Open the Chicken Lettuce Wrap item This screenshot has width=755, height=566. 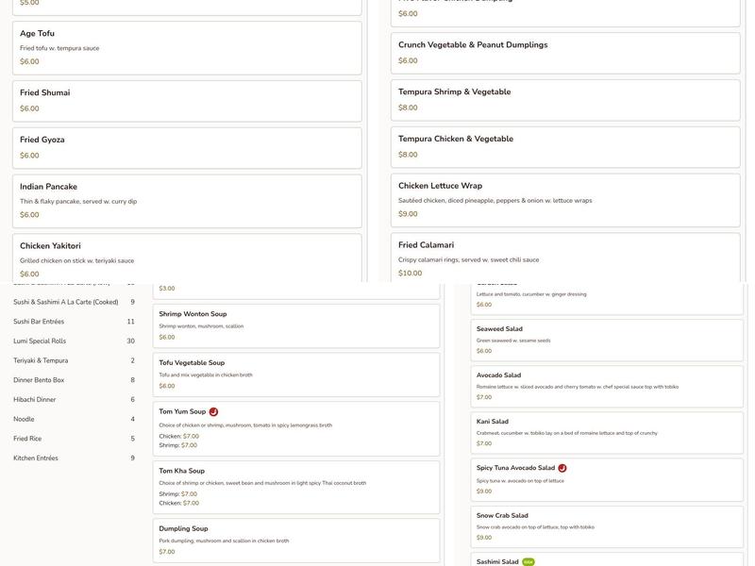[x=566, y=200]
